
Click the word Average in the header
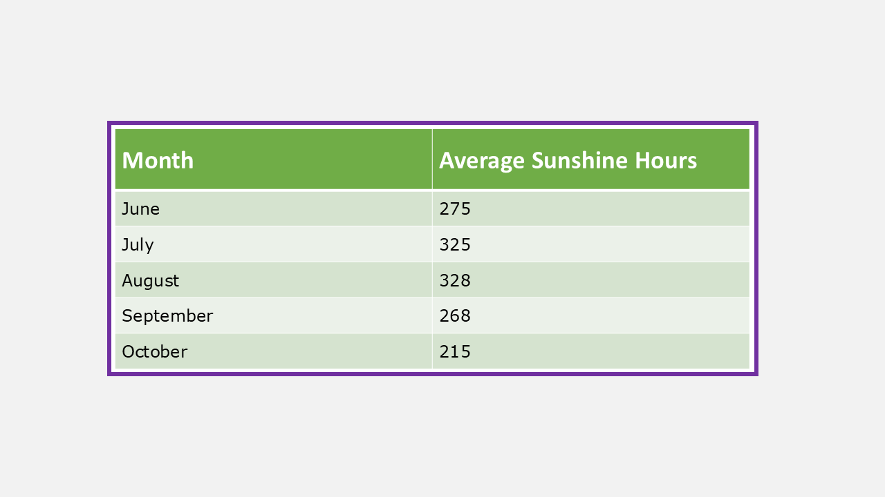point(482,160)
